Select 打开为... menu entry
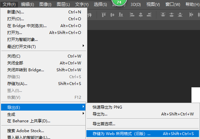This screenshot has height=139, width=200. click(44, 33)
